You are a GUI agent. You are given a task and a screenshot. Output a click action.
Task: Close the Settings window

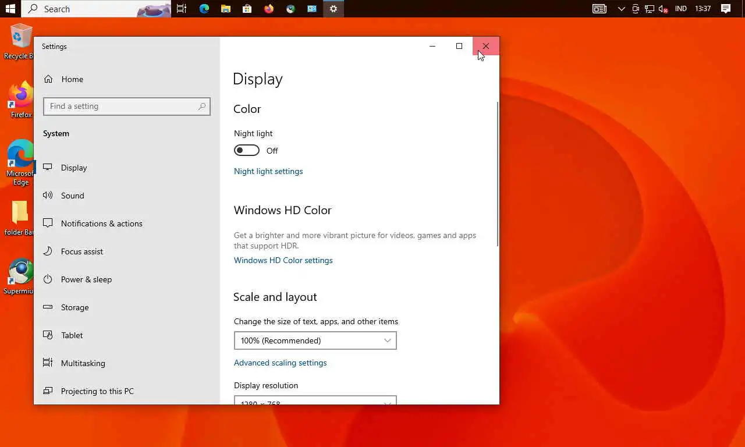click(x=486, y=46)
